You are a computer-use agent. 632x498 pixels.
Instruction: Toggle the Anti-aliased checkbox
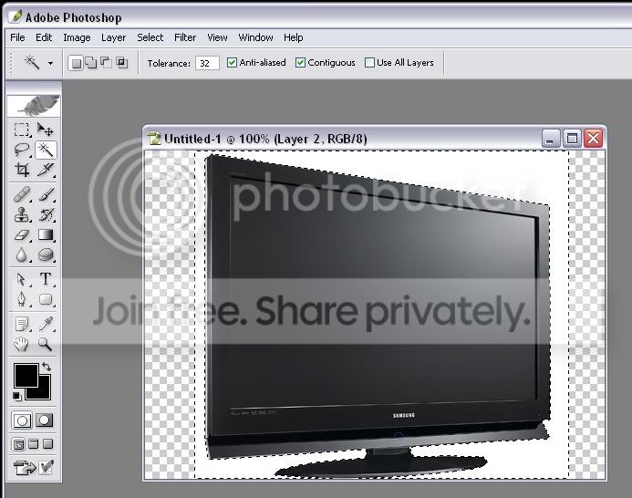[232, 63]
